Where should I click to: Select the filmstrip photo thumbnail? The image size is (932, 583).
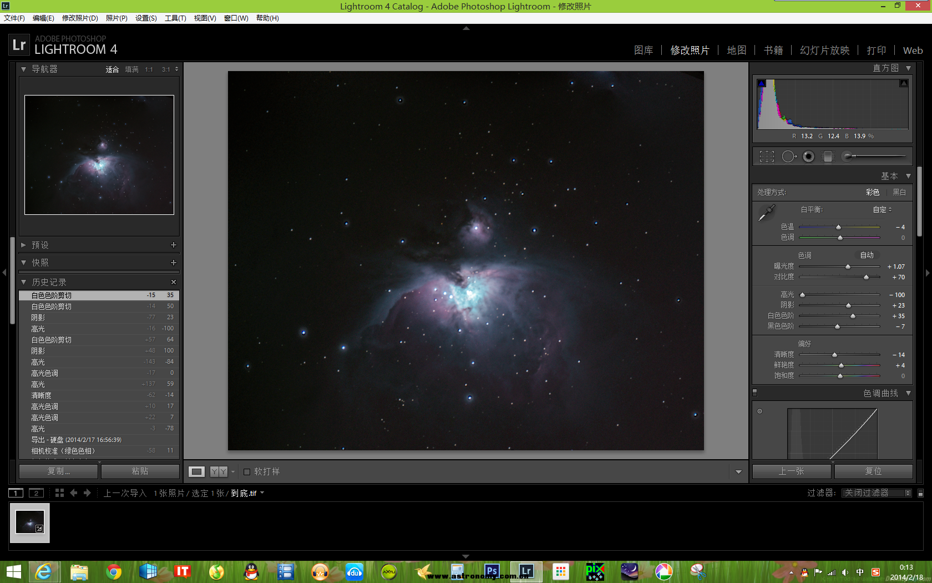(x=30, y=523)
